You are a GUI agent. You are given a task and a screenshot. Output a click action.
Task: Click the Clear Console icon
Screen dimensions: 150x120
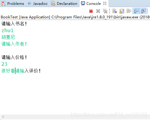point(115,11)
